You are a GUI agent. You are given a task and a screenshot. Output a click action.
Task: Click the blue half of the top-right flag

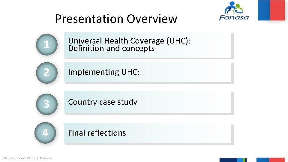click(x=264, y=10)
